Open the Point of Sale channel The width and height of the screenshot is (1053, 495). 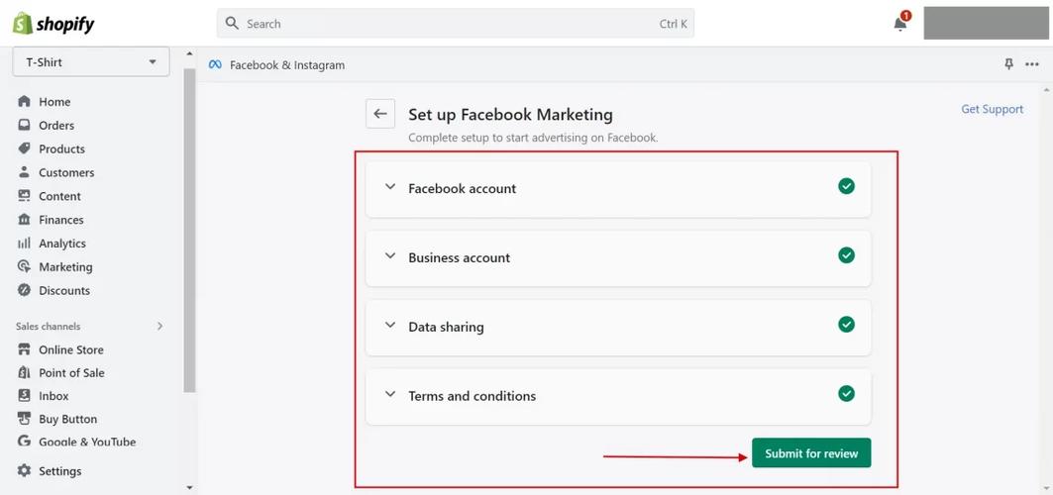point(72,372)
